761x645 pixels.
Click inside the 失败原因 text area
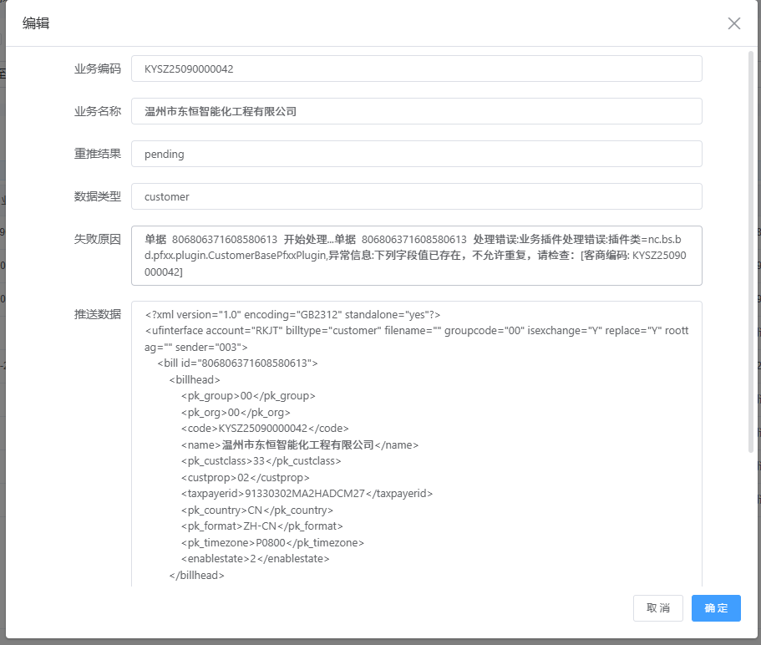416,256
